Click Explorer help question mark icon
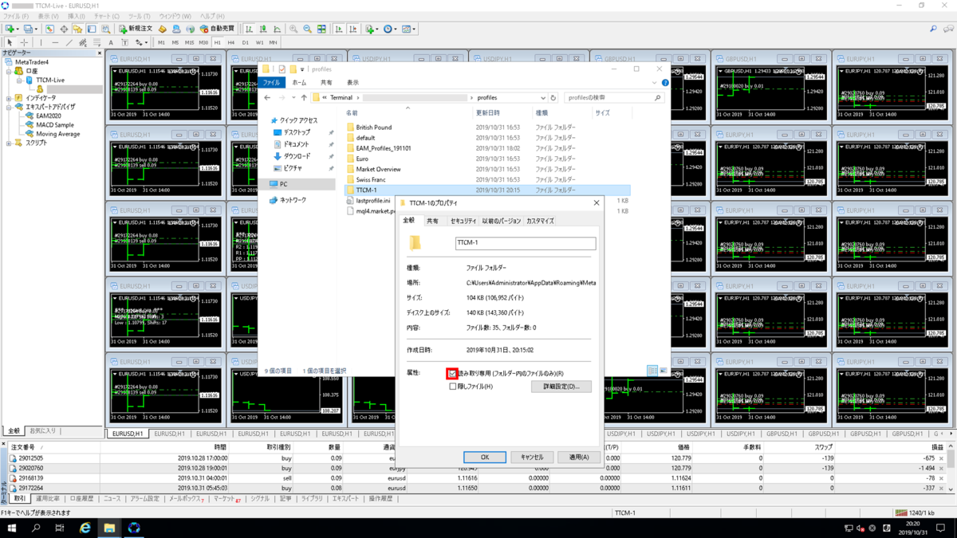This screenshot has width=957, height=538. (x=665, y=82)
